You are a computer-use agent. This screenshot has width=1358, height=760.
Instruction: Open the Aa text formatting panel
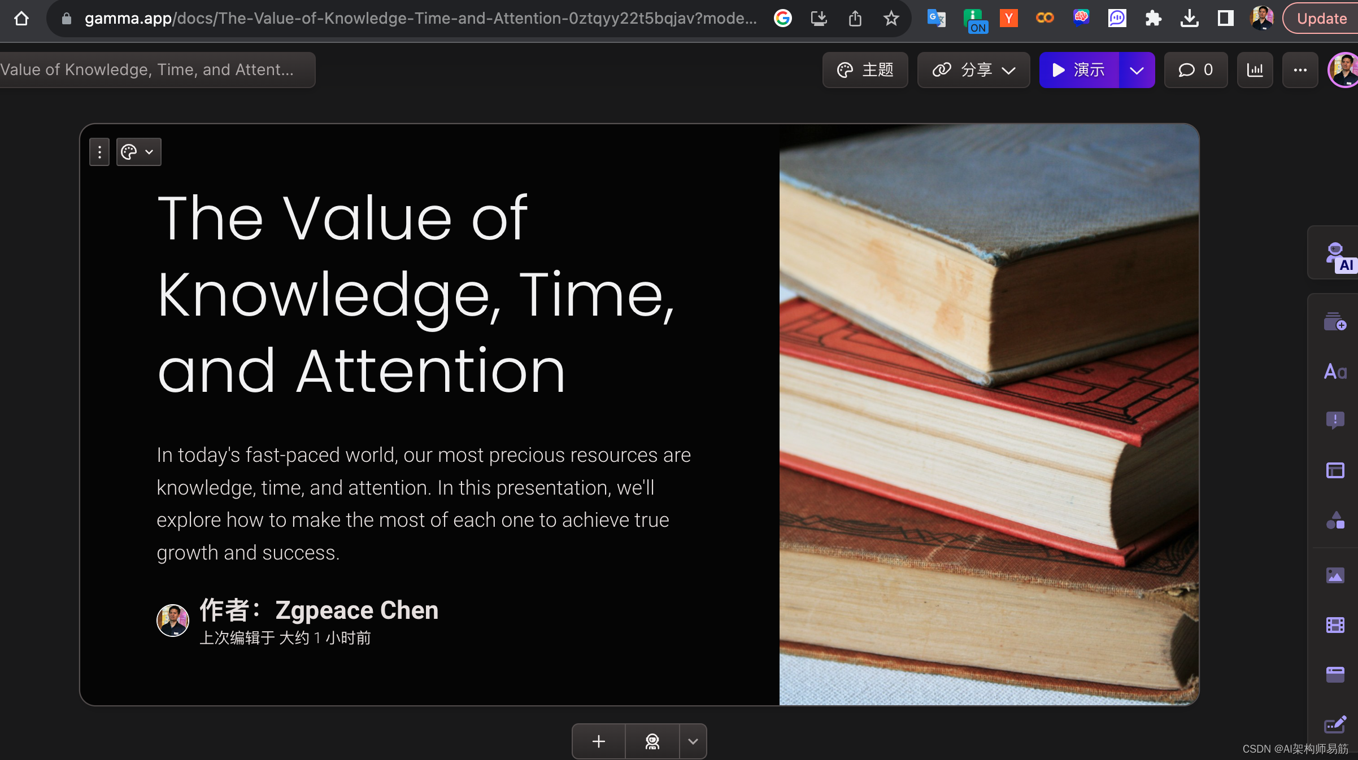coord(1335,372)
